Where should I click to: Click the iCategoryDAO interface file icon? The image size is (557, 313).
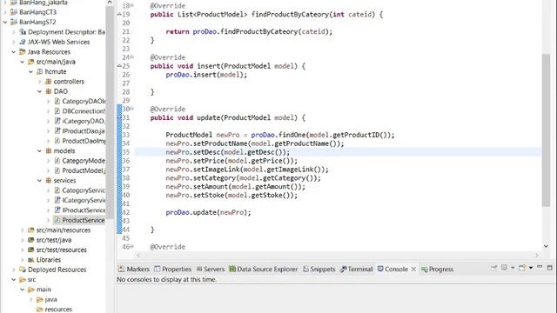pos(57,121)
